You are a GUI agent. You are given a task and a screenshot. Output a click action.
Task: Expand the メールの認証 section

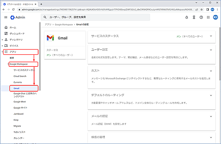211,116
